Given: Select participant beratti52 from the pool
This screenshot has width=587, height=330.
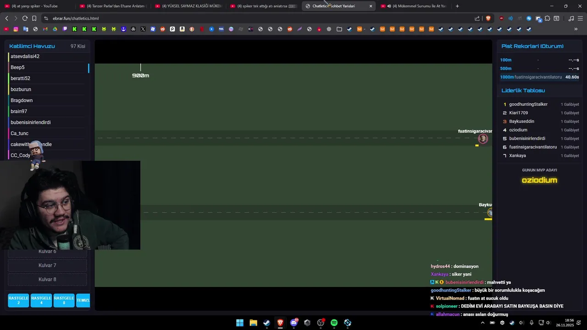Looking at the screenshot, I should point(47,78).
